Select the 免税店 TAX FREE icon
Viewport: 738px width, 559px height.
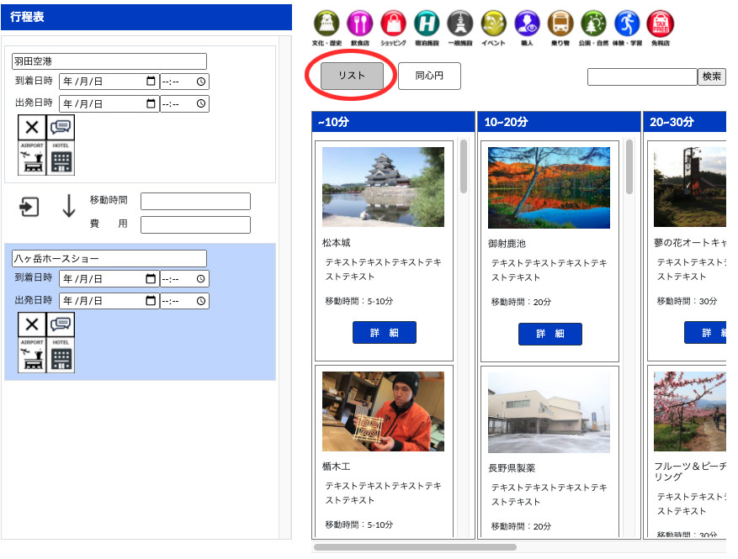click(x=661, y=24)
